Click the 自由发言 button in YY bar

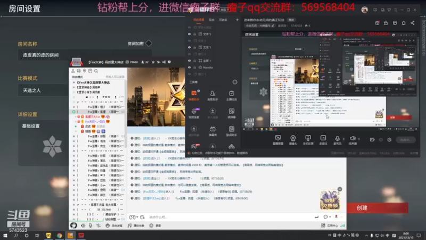click(114, 226)
